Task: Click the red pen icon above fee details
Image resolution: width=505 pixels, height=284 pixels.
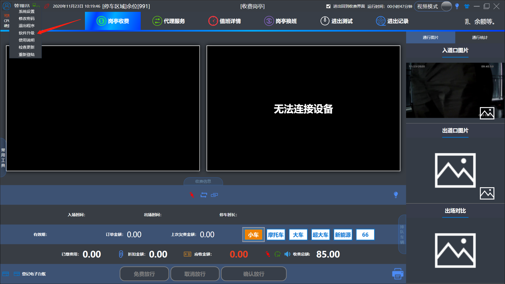Action: [192, 195]
